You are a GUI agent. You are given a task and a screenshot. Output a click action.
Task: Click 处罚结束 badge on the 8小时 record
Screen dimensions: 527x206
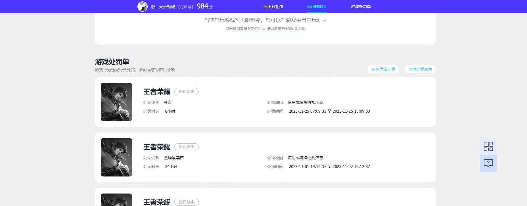click(187, 91)
